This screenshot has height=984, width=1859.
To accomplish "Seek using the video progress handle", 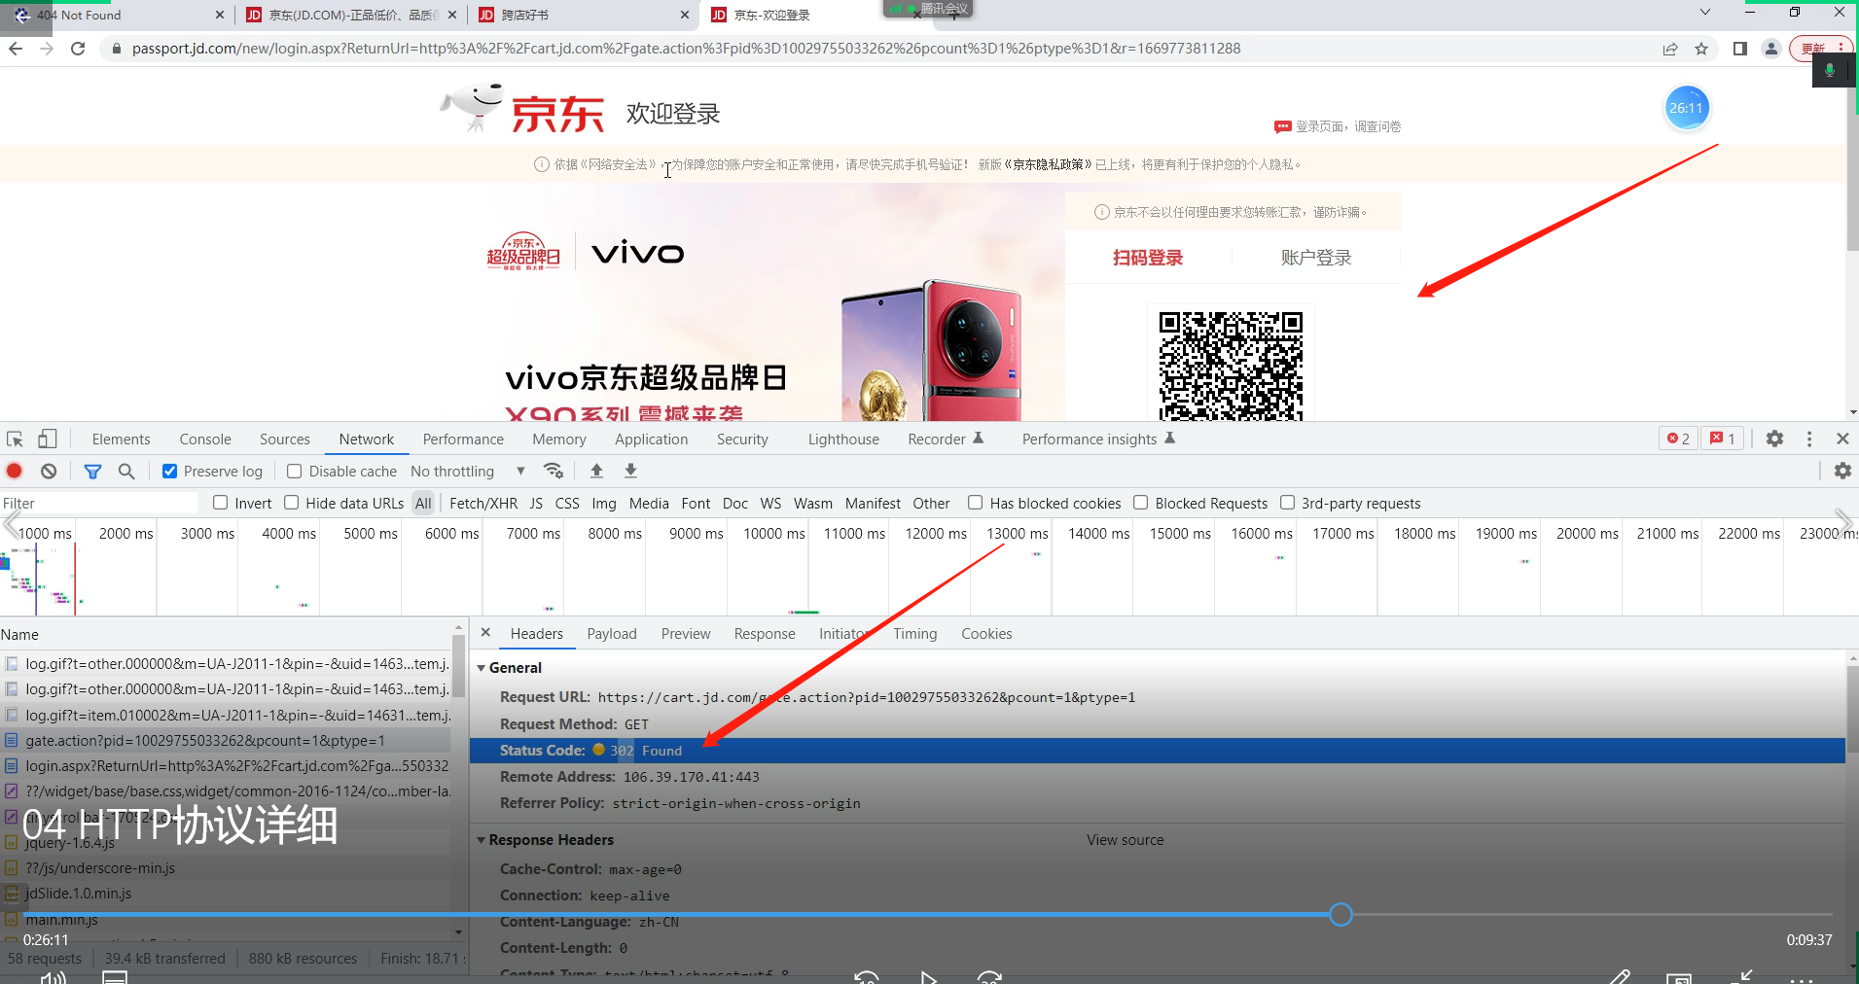I will click(1341, 914).
